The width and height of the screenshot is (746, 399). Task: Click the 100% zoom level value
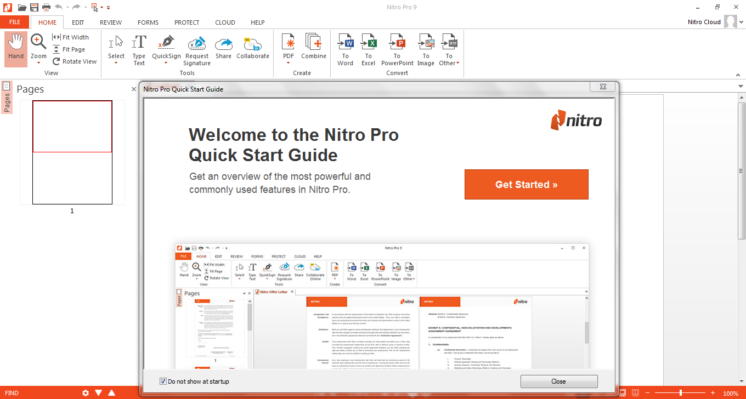tap(731, 394)
